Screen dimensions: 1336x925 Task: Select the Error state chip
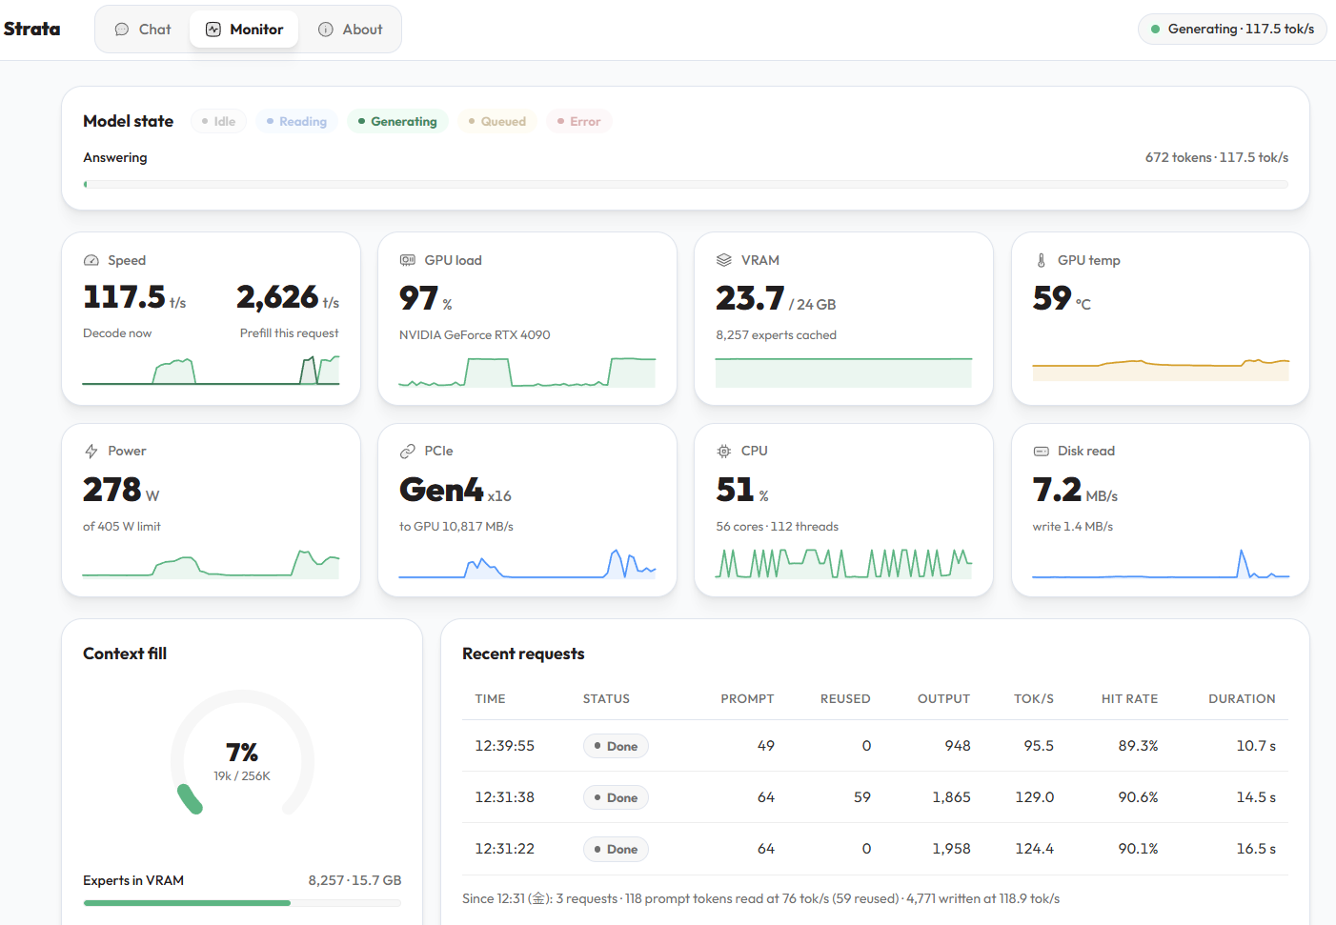[x=579, y=121]
